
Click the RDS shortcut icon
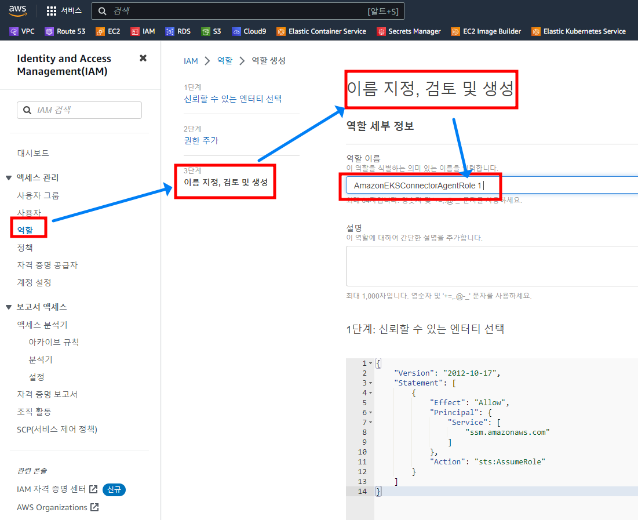[x=170, y=31]
